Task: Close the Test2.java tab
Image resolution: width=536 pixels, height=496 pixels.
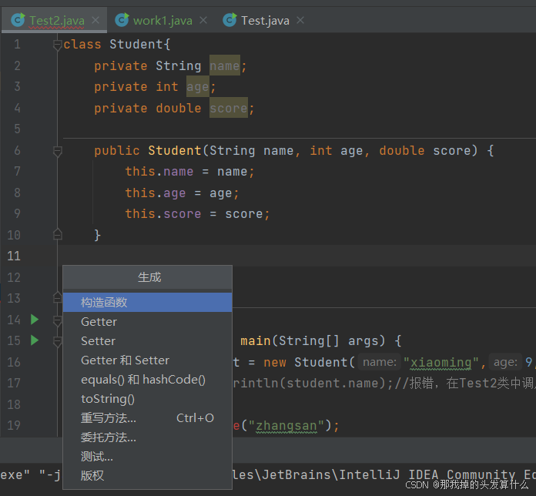Action: [95, 20]
